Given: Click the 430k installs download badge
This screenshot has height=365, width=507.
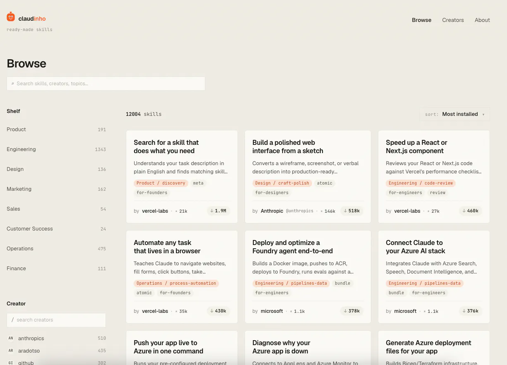Looking at the screenshot, I should tap(219, 311).
